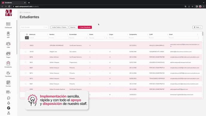
Task: Click the Importar button
Action: tap(73, 28)
